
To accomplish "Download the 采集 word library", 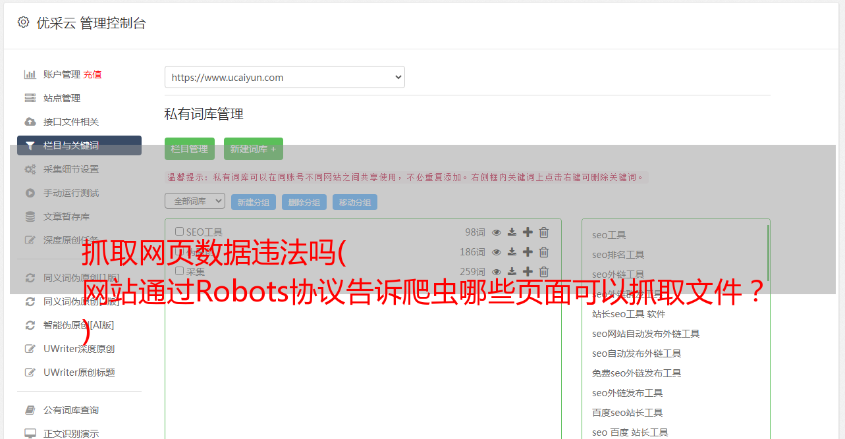I will tap(512, 272).
